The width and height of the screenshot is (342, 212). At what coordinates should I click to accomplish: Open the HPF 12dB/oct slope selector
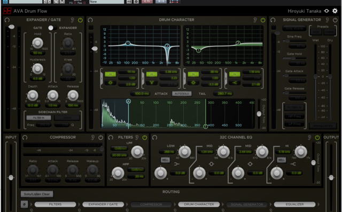click(136, 170)
